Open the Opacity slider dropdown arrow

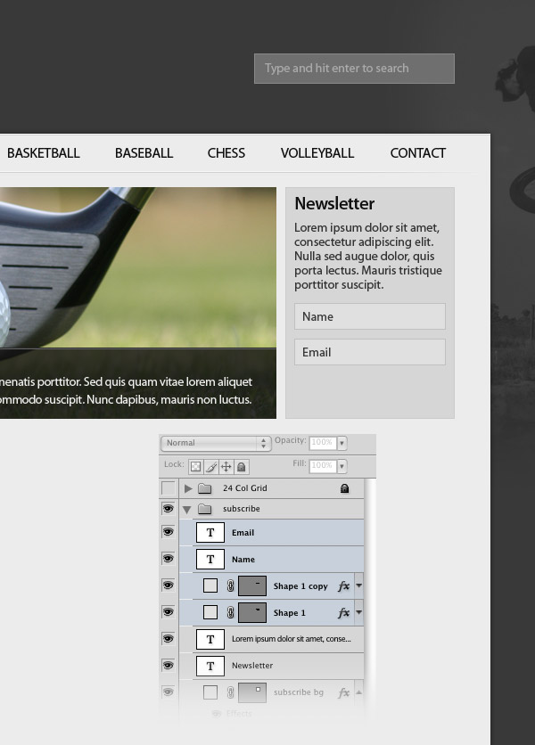click(342, 443)
